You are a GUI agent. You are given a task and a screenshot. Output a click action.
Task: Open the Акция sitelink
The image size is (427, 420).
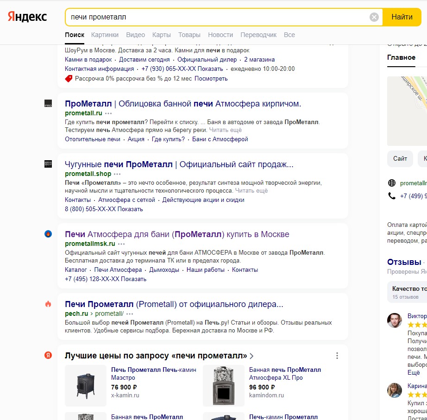(136, 139)
